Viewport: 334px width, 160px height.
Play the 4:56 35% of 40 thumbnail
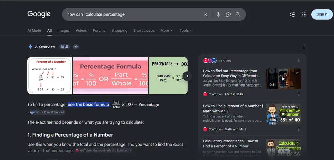283,114
